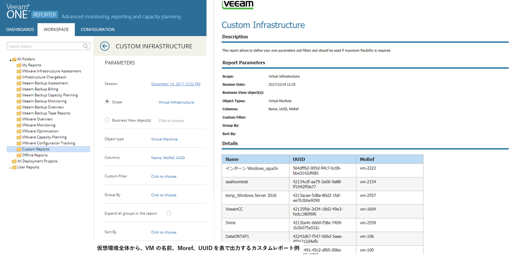Click the Name column header in report
This screenshot has width=510, height=257.
click(256, 159)
